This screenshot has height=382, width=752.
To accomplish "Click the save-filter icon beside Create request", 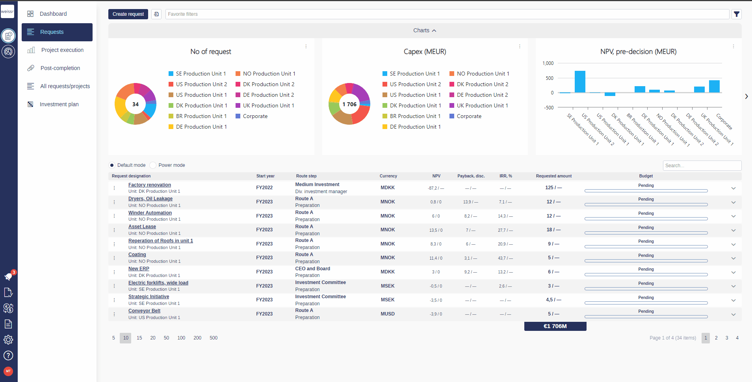I will coord(156,14).
